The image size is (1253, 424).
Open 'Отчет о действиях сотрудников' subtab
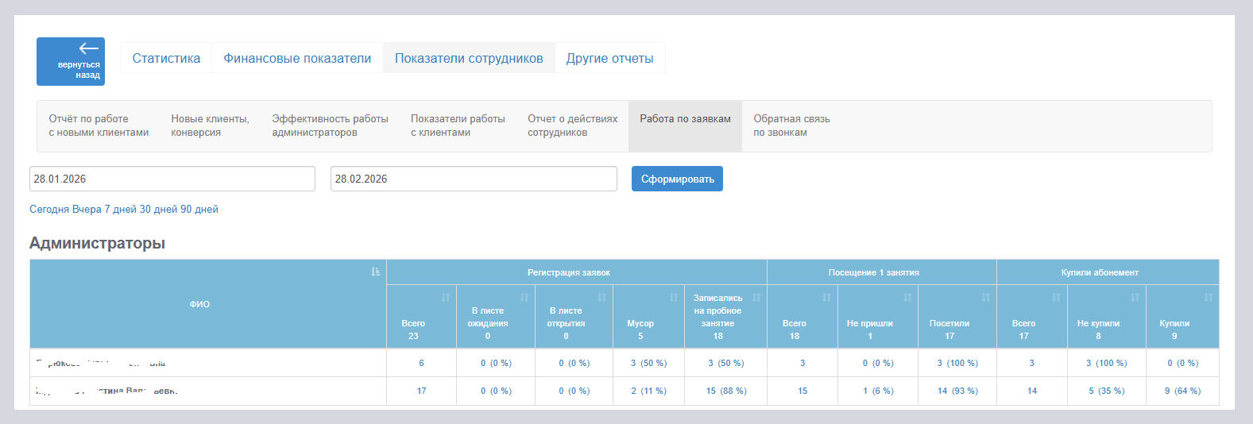573,125
